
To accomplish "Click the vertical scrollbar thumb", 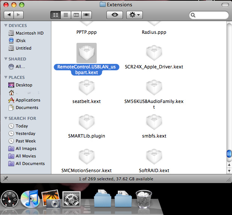I will tap(229, 154).
